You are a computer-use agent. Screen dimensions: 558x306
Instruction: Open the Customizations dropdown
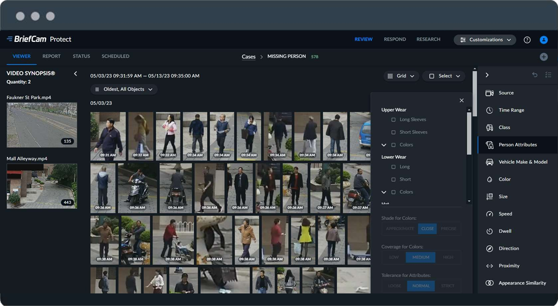click(x=485, y=40)
